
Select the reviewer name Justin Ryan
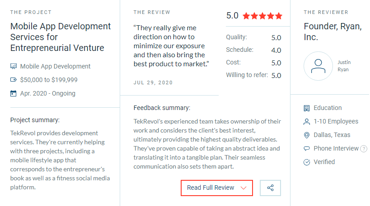click(344, 66)
